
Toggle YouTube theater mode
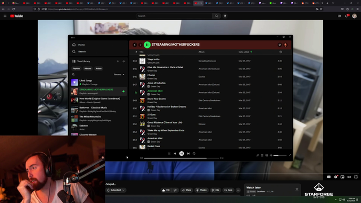click(x=349, y=176)
